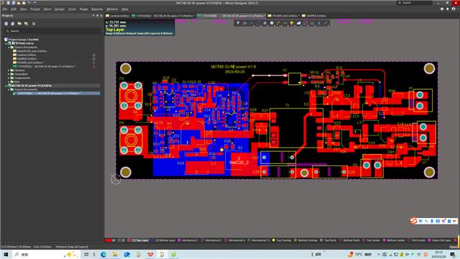Open the Route menu
The height and width of the screenshot is (259, 460).
pyautogui.click(x=83, y=9)
